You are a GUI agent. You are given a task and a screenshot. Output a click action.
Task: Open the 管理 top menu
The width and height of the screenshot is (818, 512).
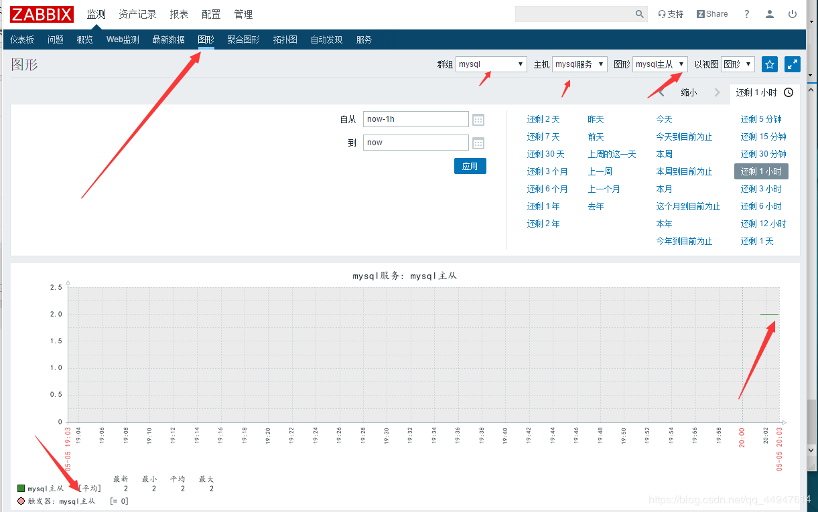pos(243,14)
